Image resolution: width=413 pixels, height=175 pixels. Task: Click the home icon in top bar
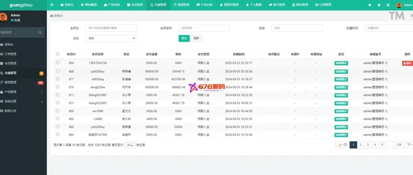coord(370,5)
